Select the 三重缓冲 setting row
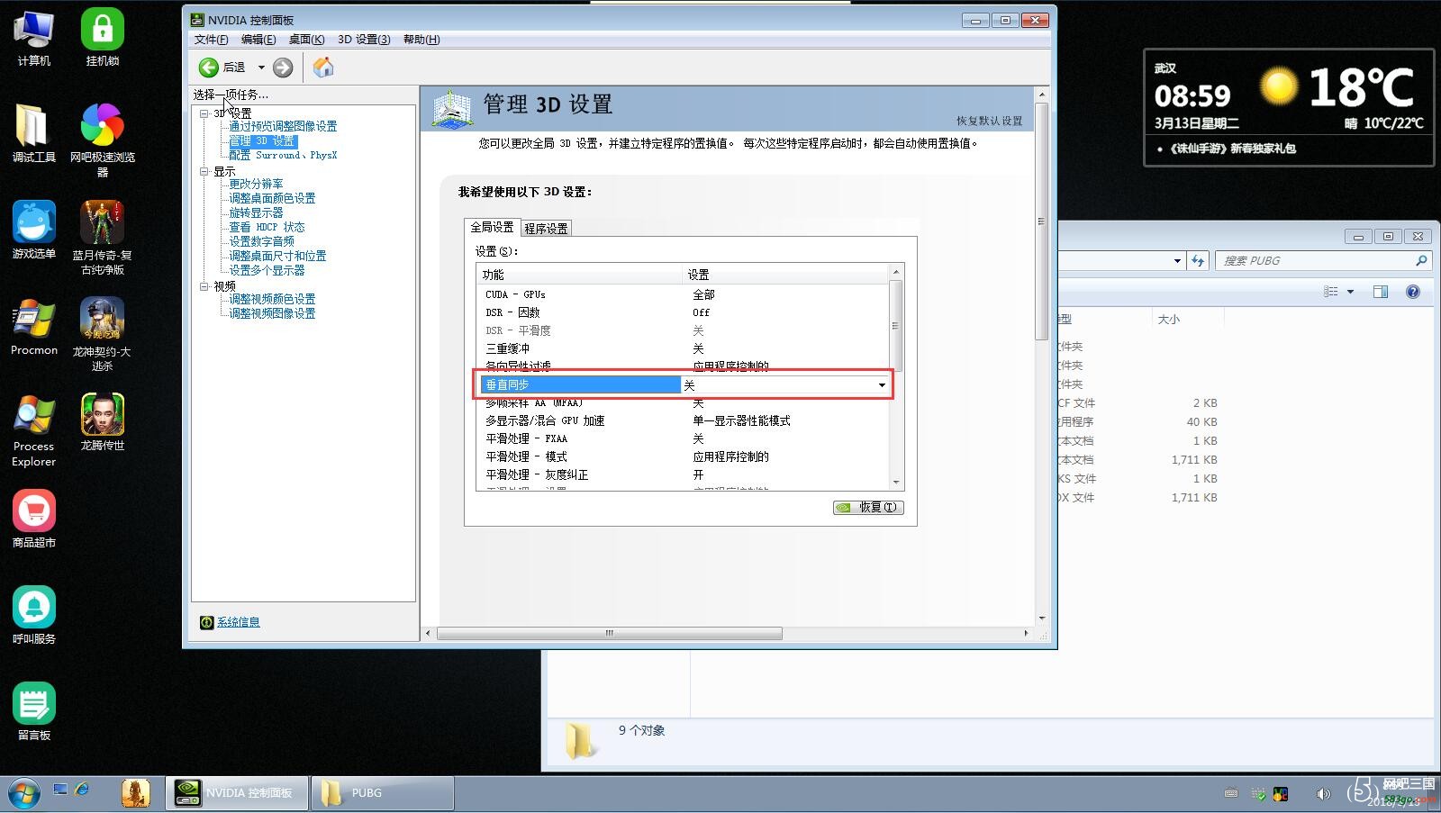 (x=683, y=348)
